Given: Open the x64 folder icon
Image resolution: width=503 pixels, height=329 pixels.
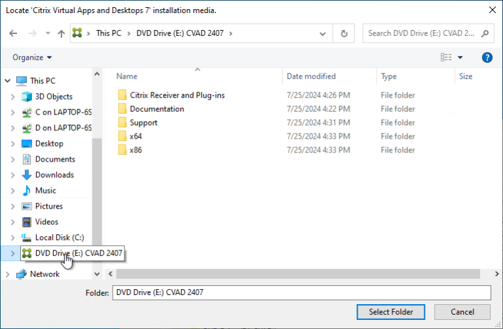Looking at the screenshot, I should tap(122, 136).
